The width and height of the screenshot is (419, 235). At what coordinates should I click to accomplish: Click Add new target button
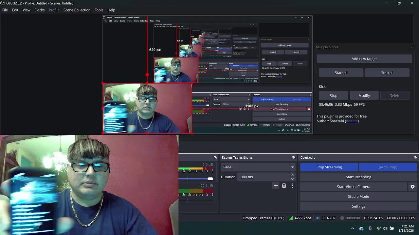(x=364, y=59)
